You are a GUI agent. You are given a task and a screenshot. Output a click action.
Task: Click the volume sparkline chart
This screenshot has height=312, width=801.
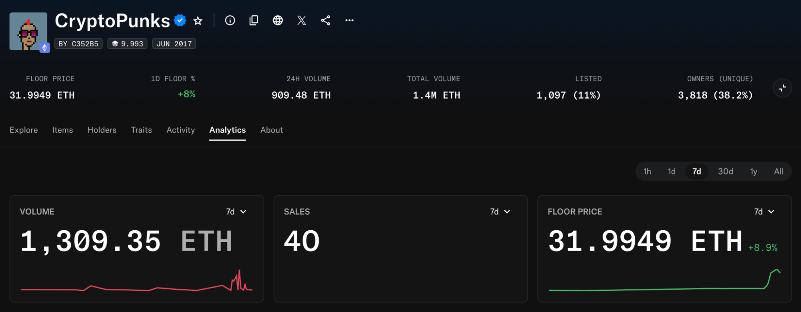[x=137, y=281]
